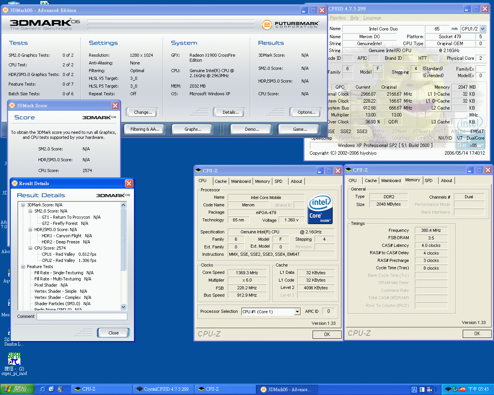Select 'CPU1 - Red Valley 0.812 fps' row
Screen dimensions: 494x395
coord(69,254)
